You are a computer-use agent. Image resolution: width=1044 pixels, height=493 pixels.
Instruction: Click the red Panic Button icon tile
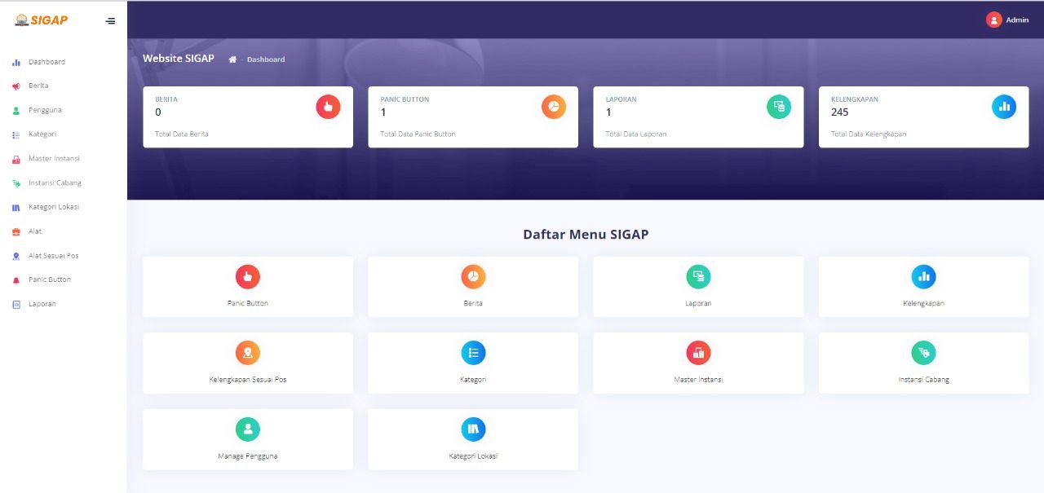(x=247, y=276)
